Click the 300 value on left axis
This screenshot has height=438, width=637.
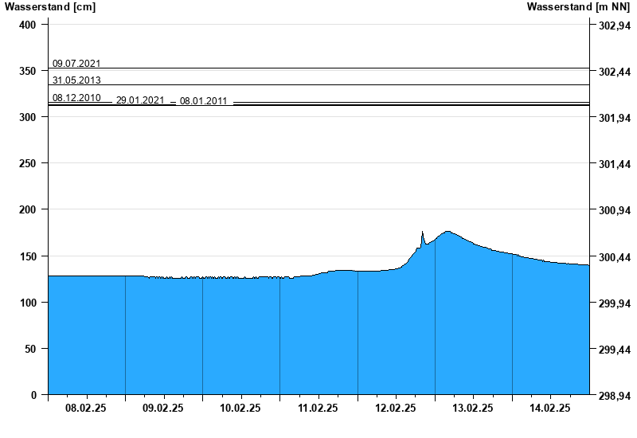28,117
